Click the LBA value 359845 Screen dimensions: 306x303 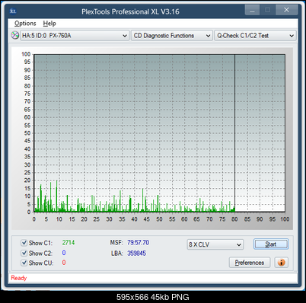point(136,253)
